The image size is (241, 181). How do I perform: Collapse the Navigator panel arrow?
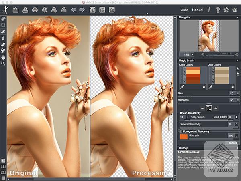[237, 18]
